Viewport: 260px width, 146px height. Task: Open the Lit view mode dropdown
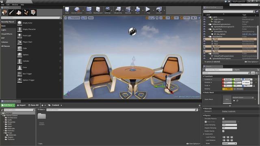[x=84, y=18]
